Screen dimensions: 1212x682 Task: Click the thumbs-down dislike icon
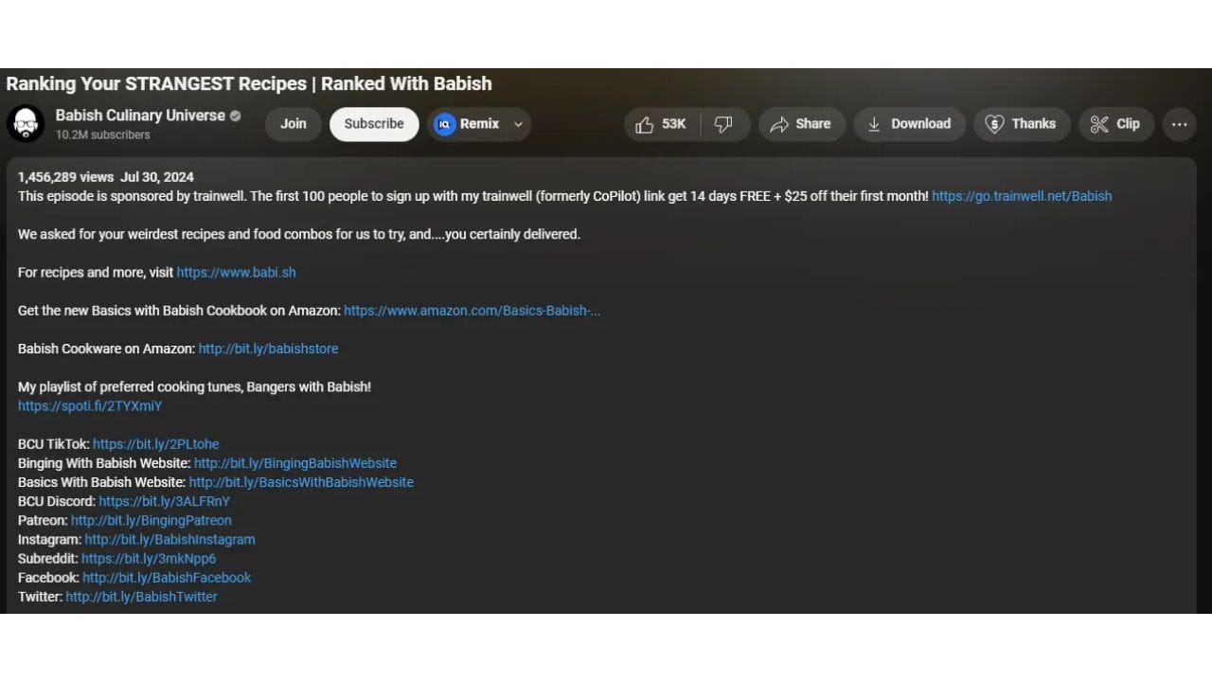click(723, 124)
